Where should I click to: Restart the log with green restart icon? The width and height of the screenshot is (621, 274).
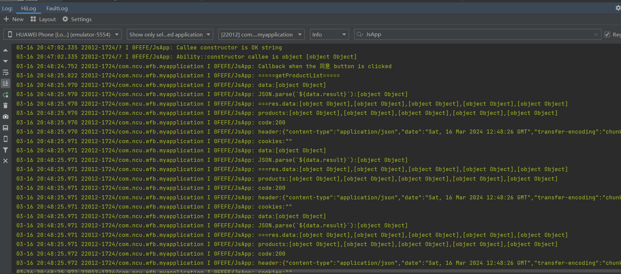tap(5, 95)
